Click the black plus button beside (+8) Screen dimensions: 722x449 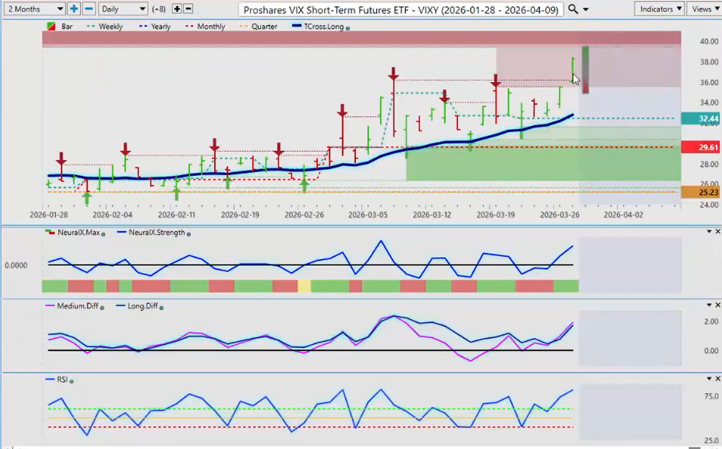coord(177,9)
